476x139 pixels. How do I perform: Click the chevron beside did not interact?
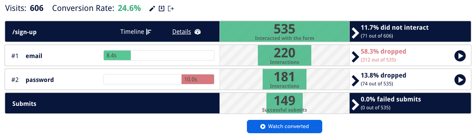coord(355,32)
